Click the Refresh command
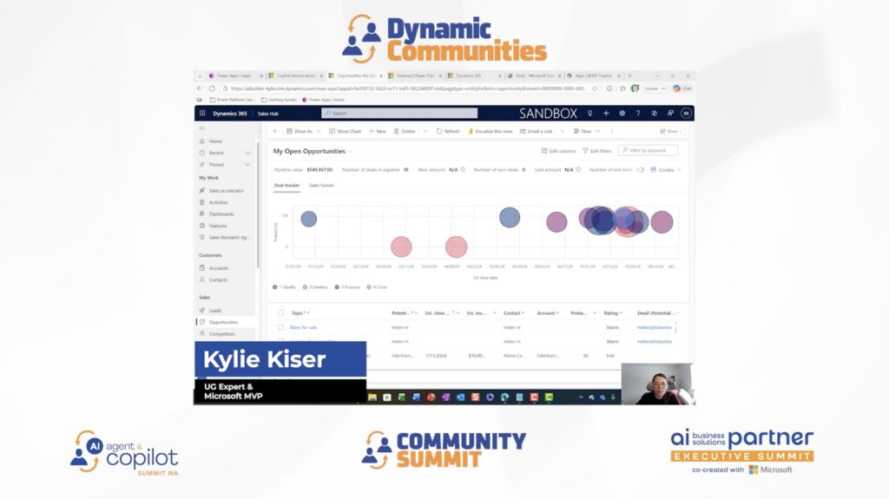This screenshot has height=499, width=889. (447, 131)
